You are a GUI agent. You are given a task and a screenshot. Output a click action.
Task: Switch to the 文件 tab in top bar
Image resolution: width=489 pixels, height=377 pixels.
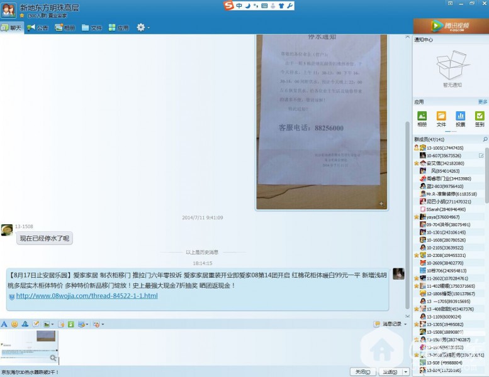(x=92, y=28)
